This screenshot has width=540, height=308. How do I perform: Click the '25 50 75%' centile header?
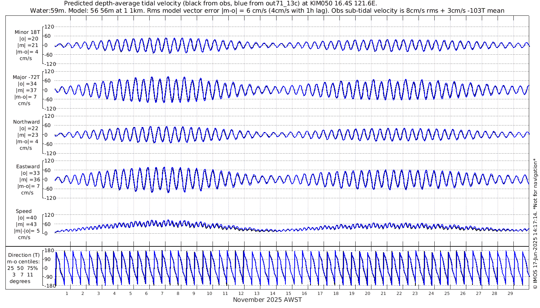24,268
